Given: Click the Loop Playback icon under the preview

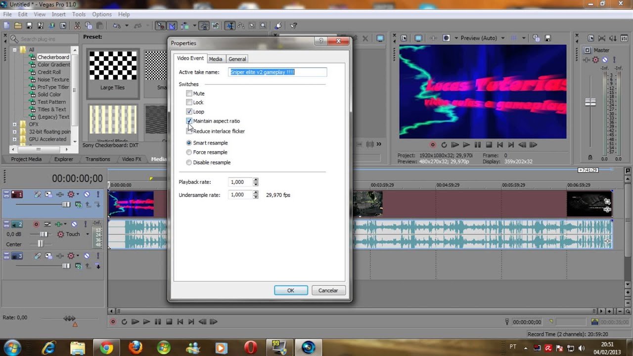Looking at the screenshot, I should 444,145.
